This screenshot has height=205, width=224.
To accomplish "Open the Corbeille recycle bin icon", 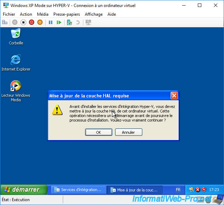I will pos(16,34).
